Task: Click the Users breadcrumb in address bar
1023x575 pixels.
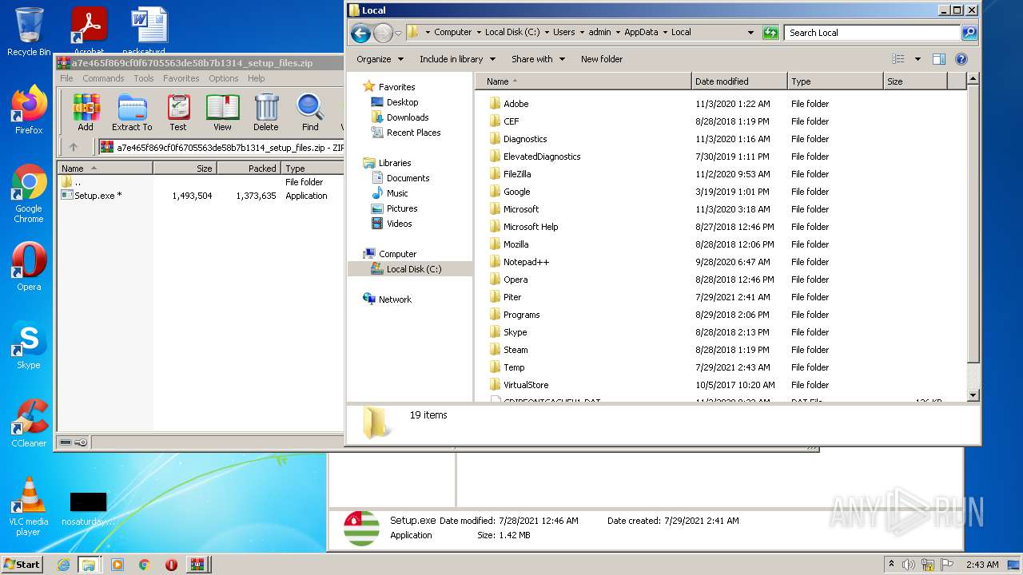Action: coord(563,33)
